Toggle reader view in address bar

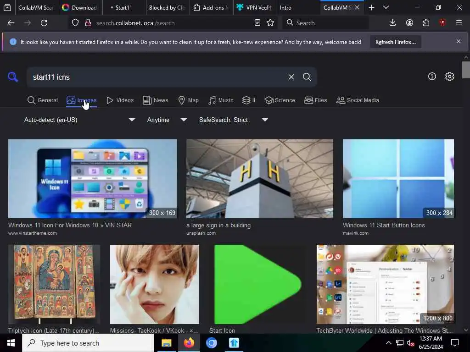click(x=257, y=23)
